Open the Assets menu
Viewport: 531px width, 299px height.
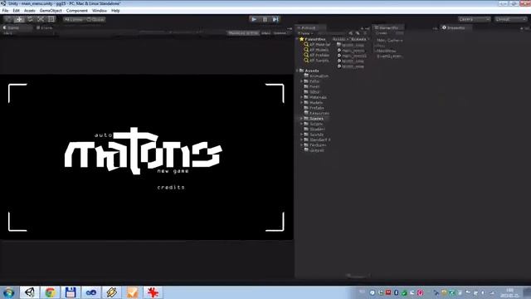click(x=30, y=11)
